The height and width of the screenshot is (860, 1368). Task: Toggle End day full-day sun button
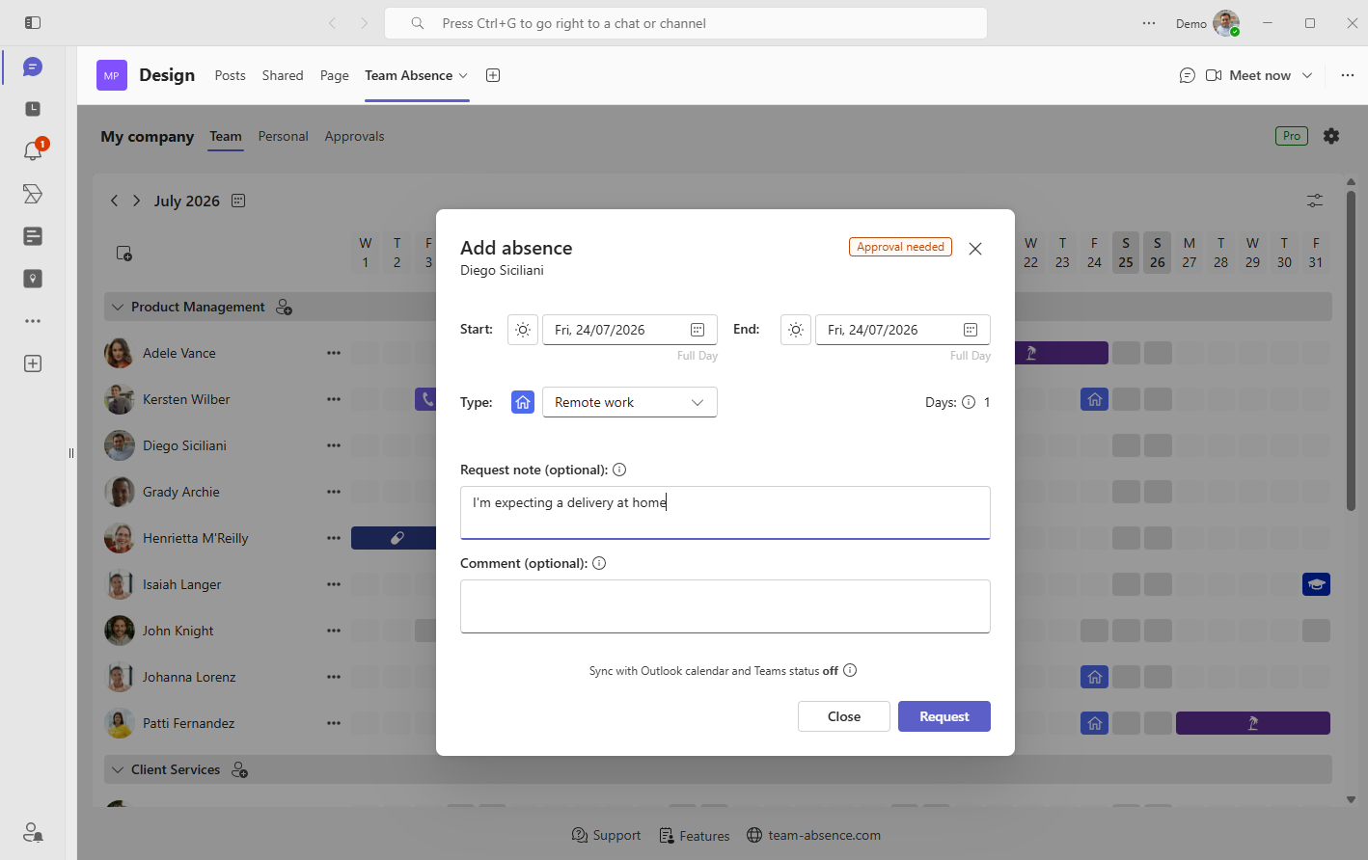pos(796,330)
